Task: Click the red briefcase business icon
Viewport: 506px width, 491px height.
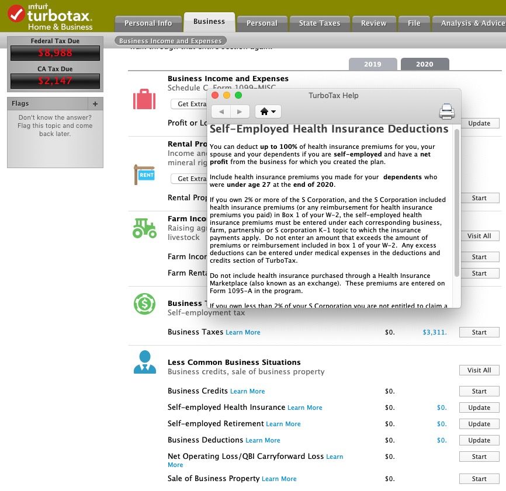Action: 144,99
